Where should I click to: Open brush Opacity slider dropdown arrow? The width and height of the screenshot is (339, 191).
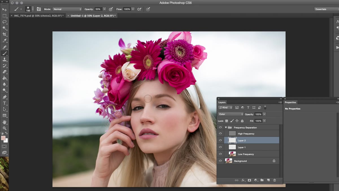104,9
